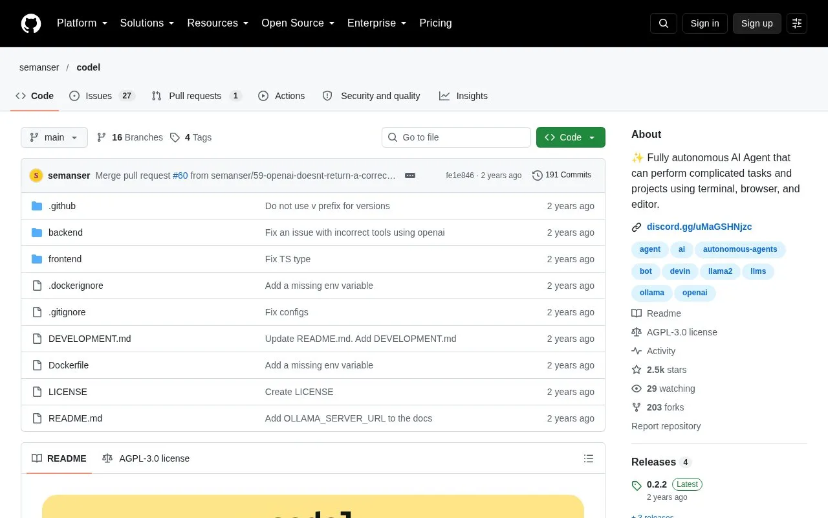
Task: Expand the green Code dropdown
Action: 571,137
